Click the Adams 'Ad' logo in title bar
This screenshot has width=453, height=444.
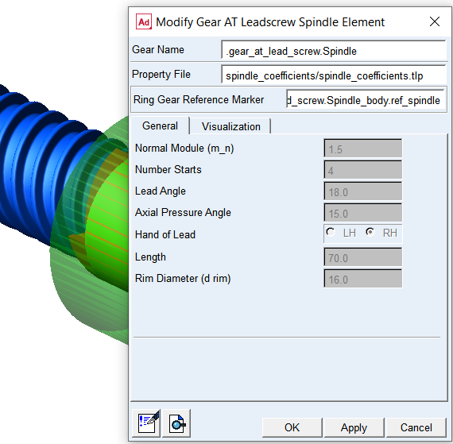click(144, 22)
